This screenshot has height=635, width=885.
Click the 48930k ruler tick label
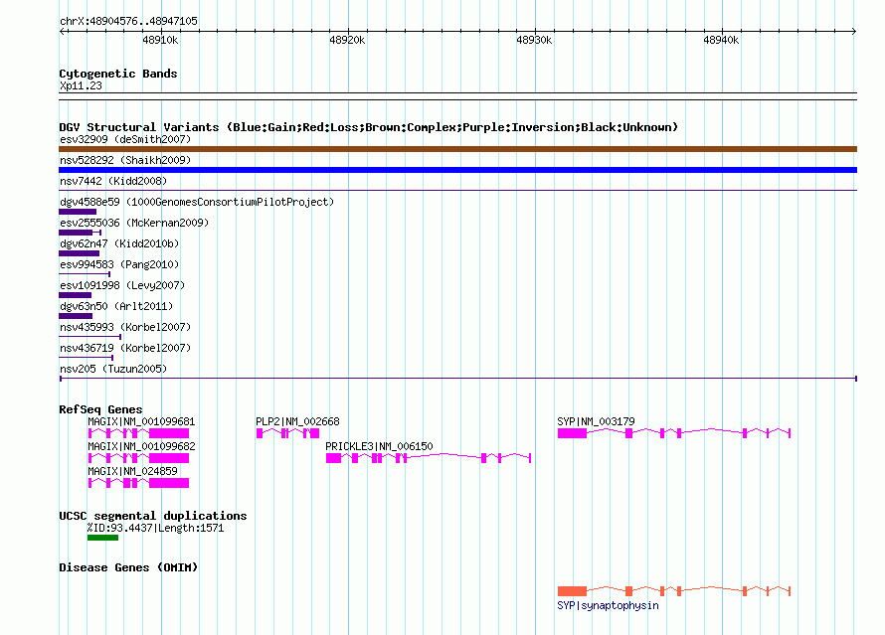pos(534,40)
